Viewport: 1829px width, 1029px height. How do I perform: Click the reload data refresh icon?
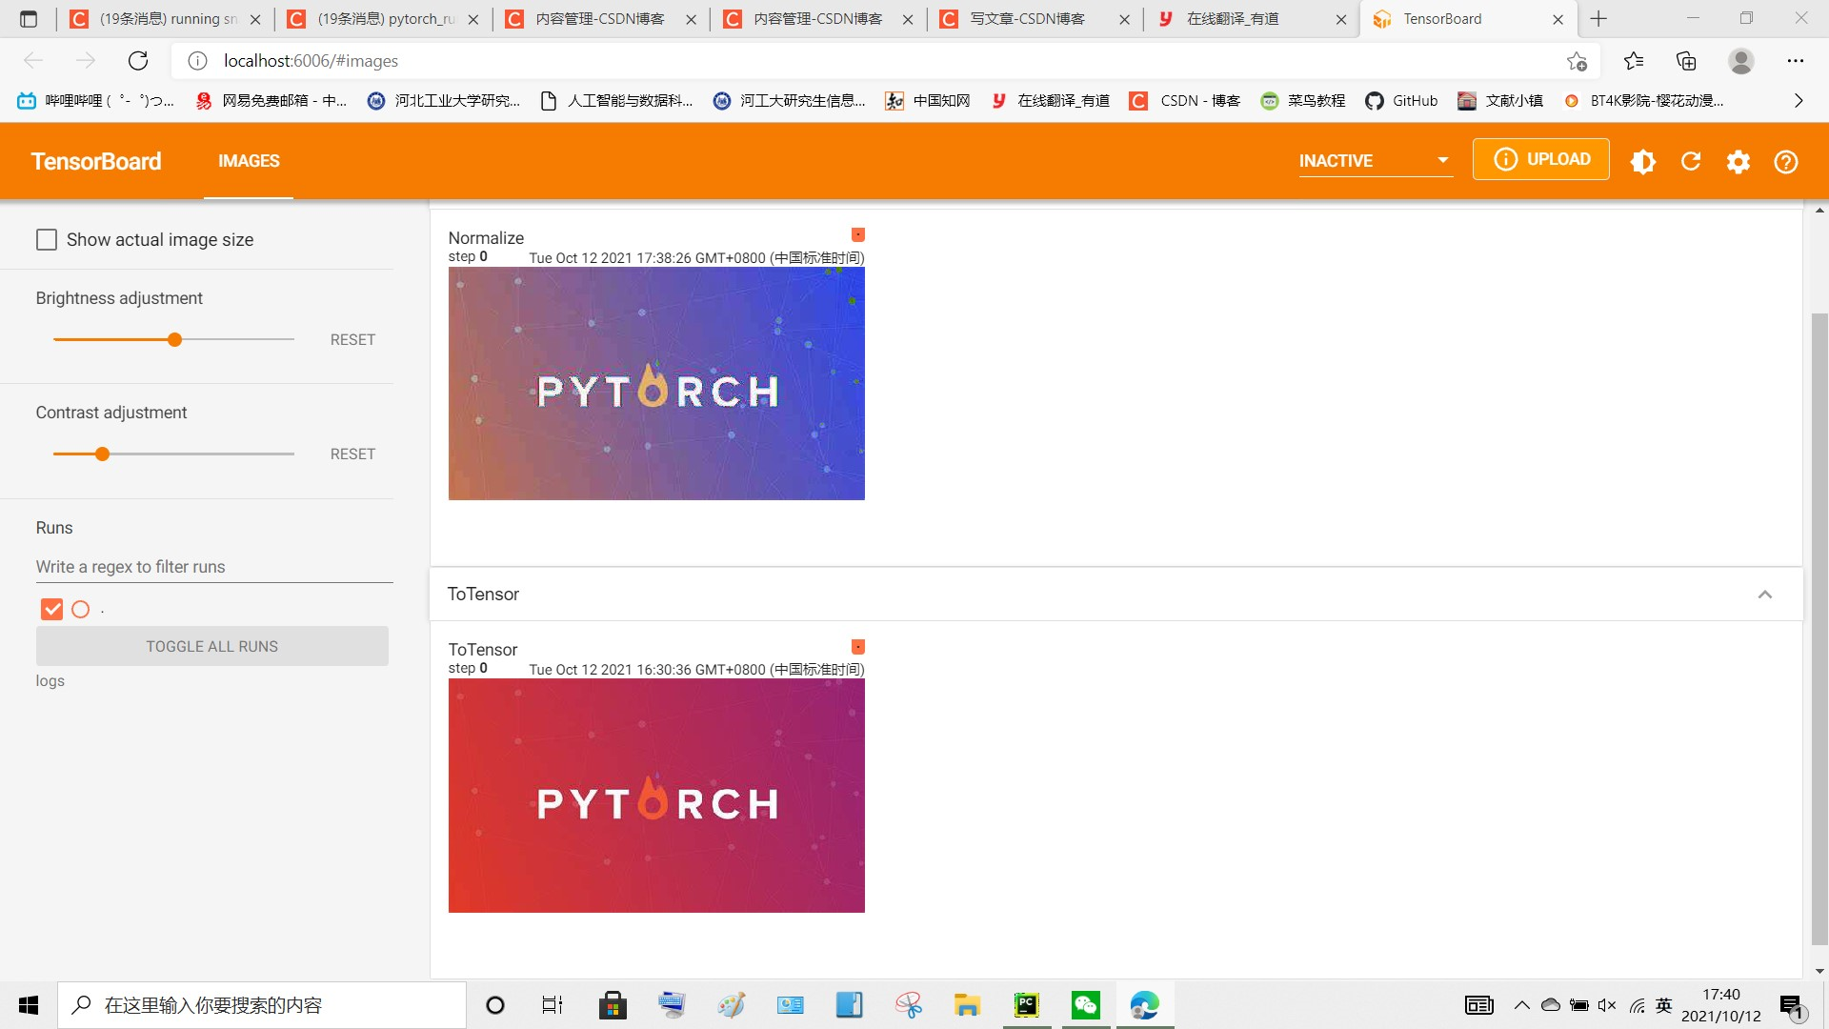pyautogui.click(x=1691, y=161)
